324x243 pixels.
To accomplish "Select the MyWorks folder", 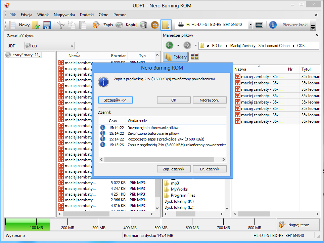I will pos(176,189).
